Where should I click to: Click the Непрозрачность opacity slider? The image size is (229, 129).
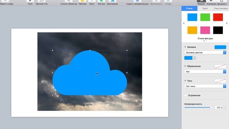click(198, 107)
